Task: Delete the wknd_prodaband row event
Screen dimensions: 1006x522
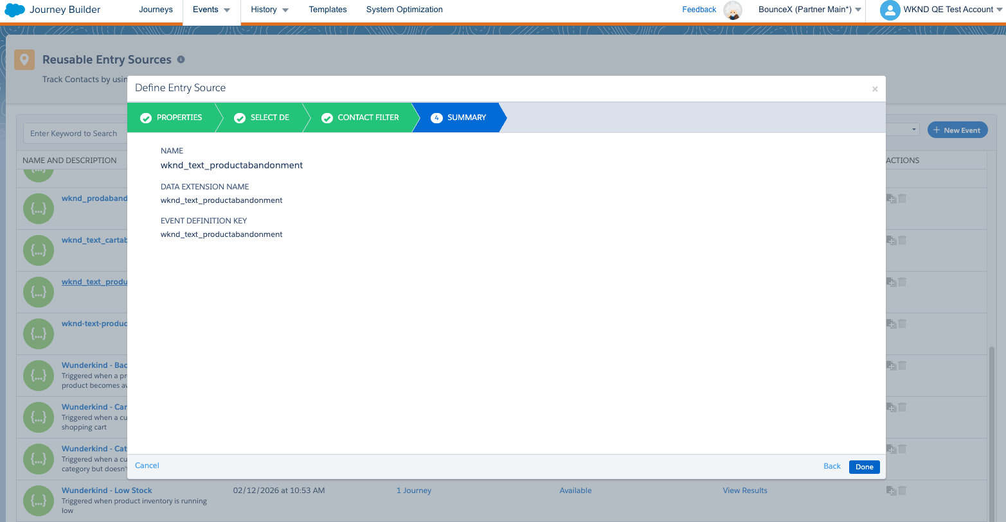Action: [903, 198]
